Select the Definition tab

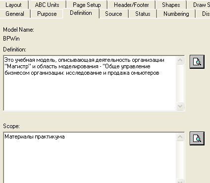81,13
